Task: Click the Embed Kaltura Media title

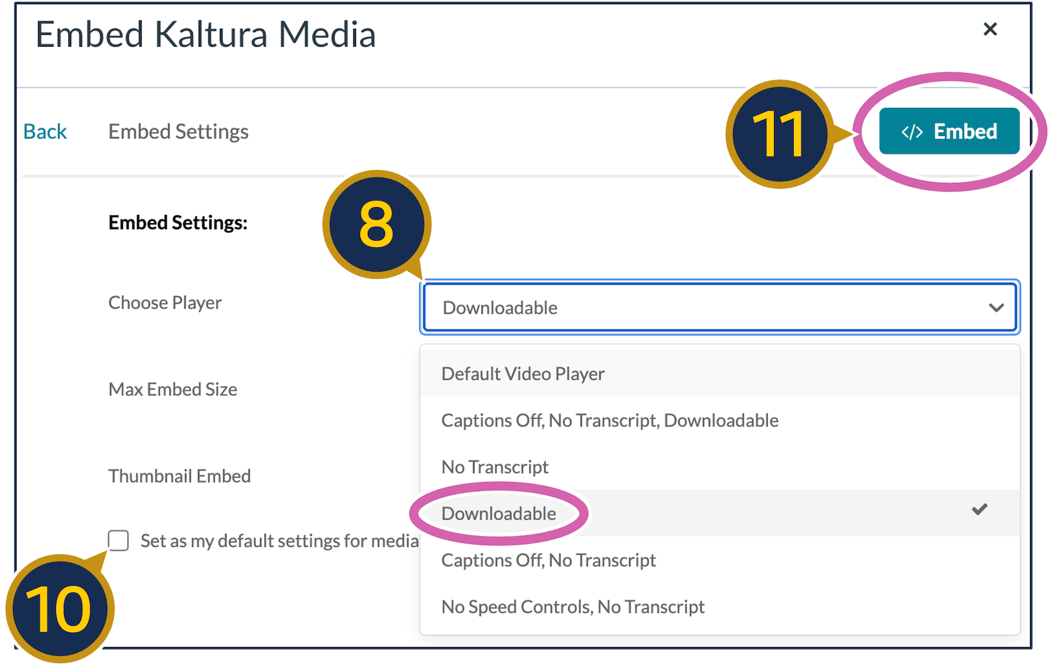Action: 205,34
